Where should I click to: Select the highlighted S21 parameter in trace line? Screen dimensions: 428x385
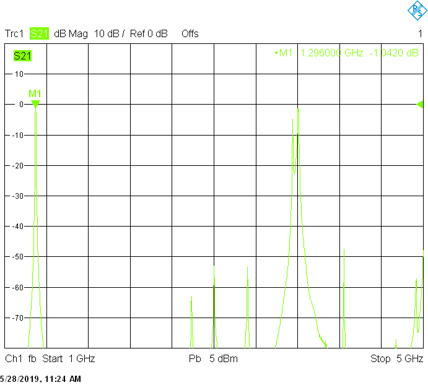tap(39, 33)
